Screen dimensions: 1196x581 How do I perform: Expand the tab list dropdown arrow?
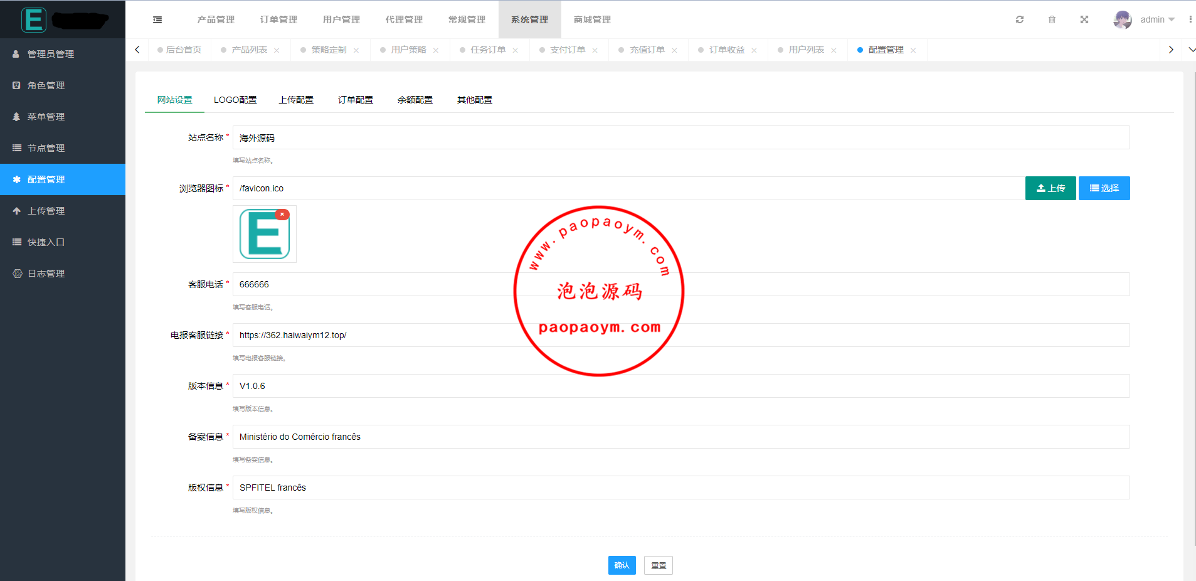pyautogui.click(x=1192, y=50)
